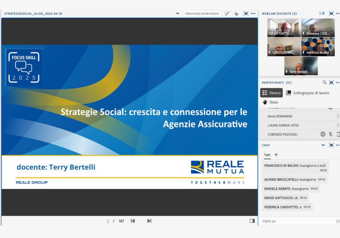Click the Digita qui chat input

click(x=297, y=221)
